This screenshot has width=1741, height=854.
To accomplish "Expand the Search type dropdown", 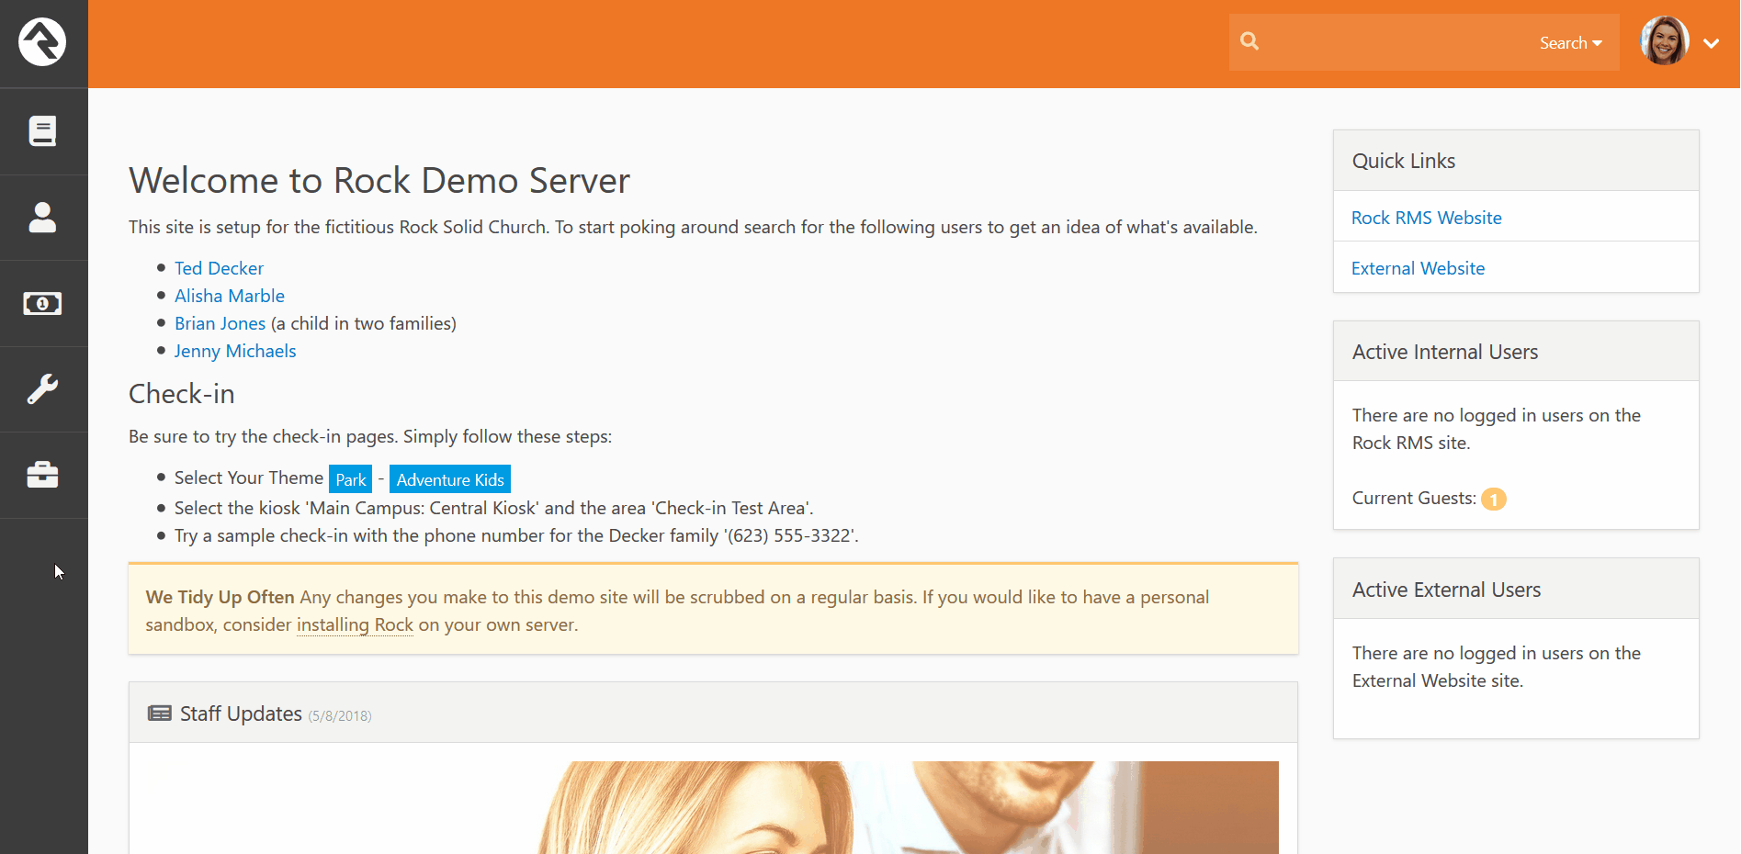I will (x=1570, y=43).
